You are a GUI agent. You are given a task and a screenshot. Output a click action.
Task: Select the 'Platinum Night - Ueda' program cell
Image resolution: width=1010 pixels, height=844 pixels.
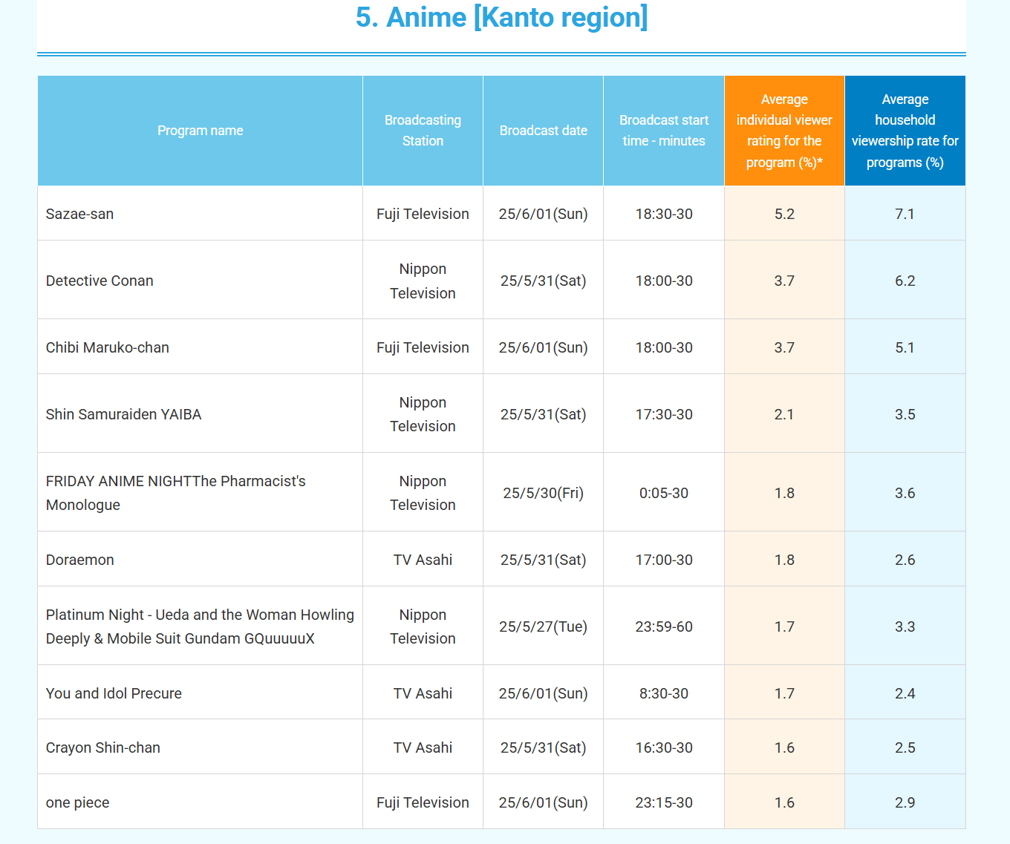200,627
